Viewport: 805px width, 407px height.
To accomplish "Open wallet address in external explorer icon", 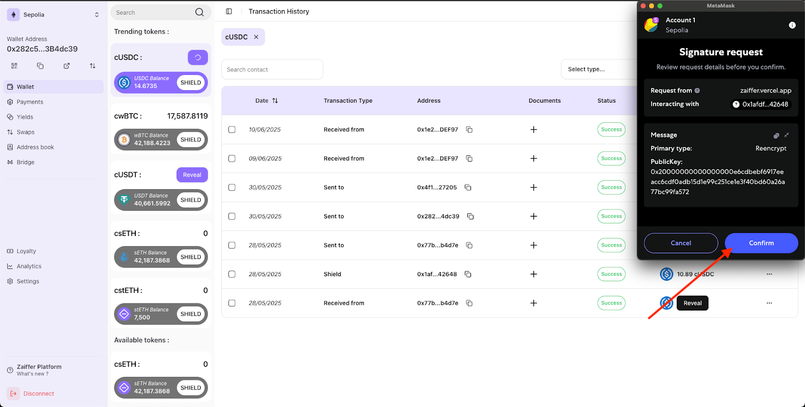I will point(66,66).
